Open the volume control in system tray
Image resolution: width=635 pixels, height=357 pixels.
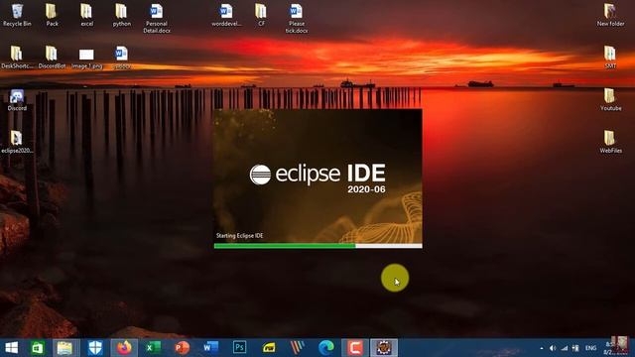[553, 348]
